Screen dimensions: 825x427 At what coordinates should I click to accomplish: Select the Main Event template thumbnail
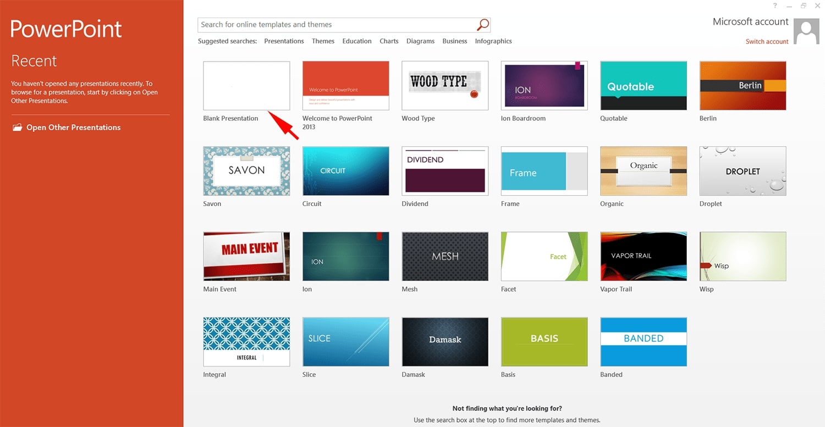(246, 256)
